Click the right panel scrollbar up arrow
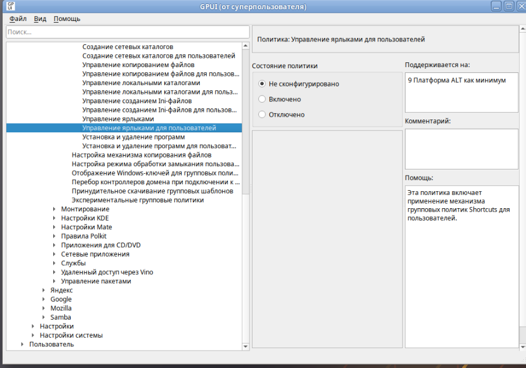The width and height of the screenshot is (526, 368). pos(522,29)
